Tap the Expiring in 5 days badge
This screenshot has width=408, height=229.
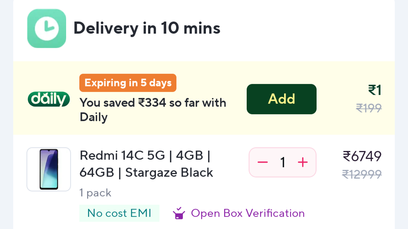[x=128, y=83]
